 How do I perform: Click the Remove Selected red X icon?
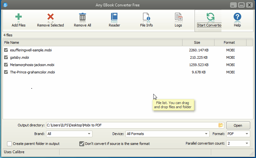[51, 17]
